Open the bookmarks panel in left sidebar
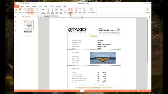 (x=15, y=21)
